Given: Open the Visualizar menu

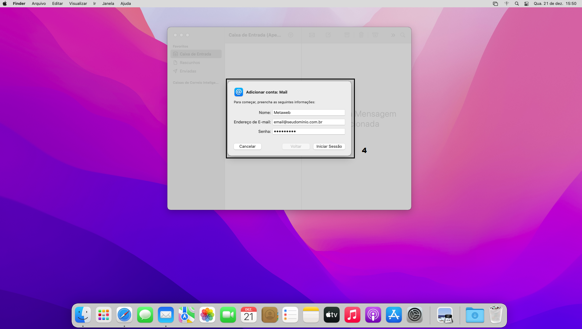Looking at the screenshot, I should (78, 4).
